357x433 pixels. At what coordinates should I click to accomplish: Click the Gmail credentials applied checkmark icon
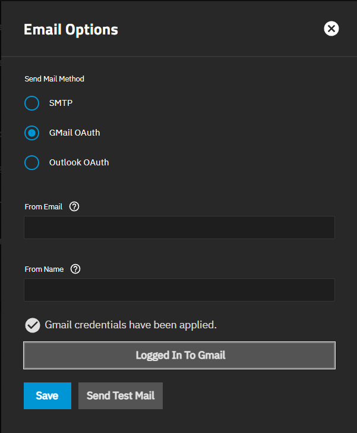32,325
